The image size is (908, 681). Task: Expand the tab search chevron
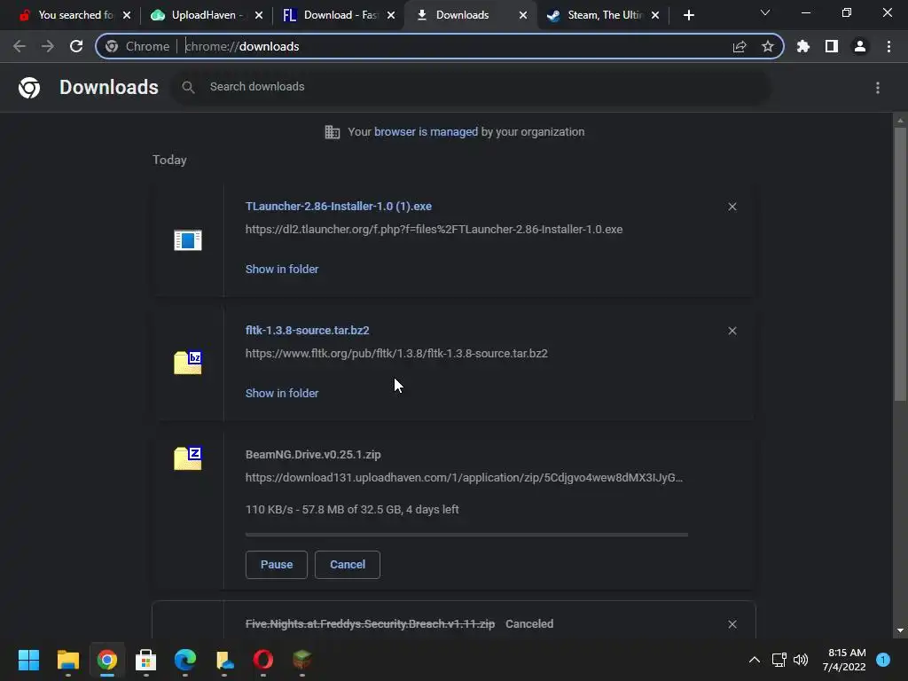coord(765,12)
